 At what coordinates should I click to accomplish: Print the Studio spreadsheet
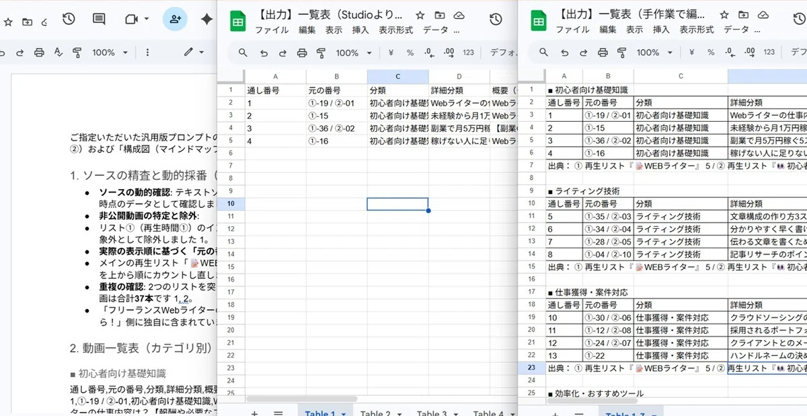pyautogui.click(x=302, y=53)
